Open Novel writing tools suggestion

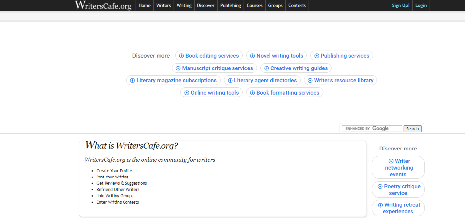pyautogui.click(x=276, y=56)
